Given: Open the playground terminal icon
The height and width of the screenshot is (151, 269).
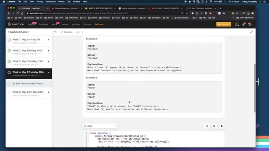Looking at the screenshot, I should (237, 24).
